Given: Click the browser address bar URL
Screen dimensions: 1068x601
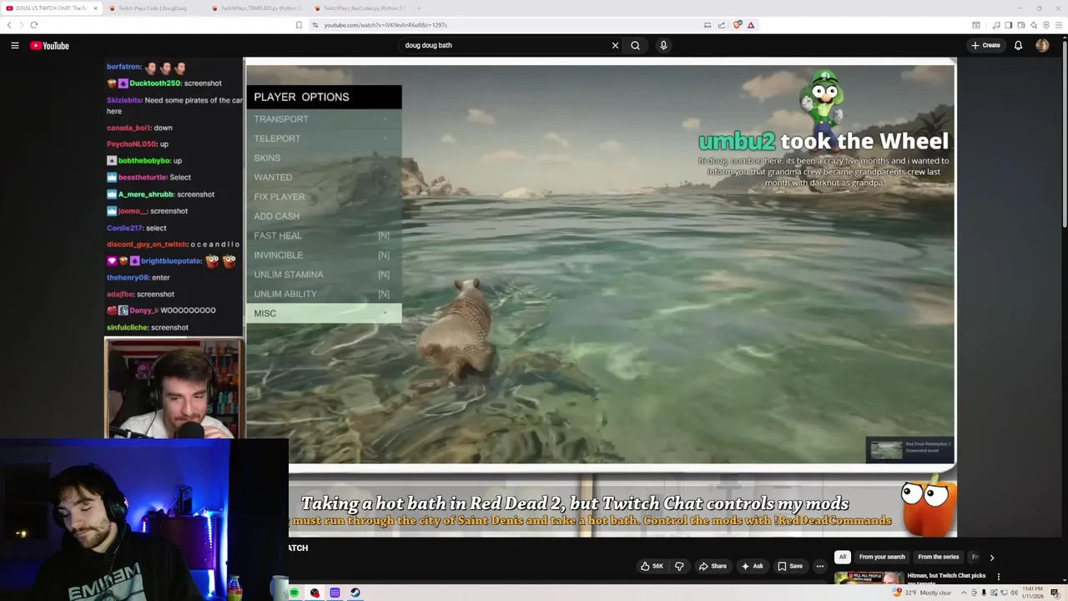Looking at the screenshot, I should coord(385,25).
